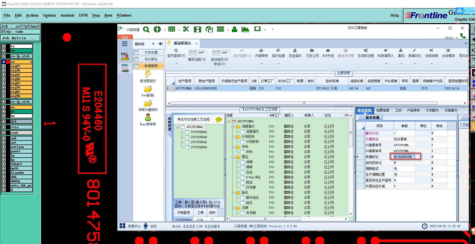This screenshot has width=475, height=244.
Task: Click the green copy documents icon
Action: point(209,29)
